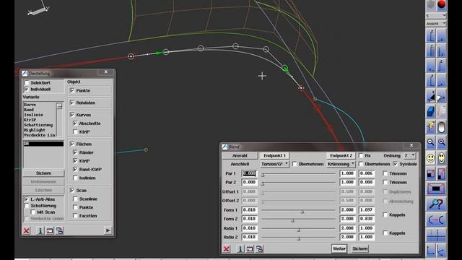This screenshot has width=462, height=260.
Task: Click the stacked-windows icon in the Darstellung dialog footer
Action: (x=59, y=230)
